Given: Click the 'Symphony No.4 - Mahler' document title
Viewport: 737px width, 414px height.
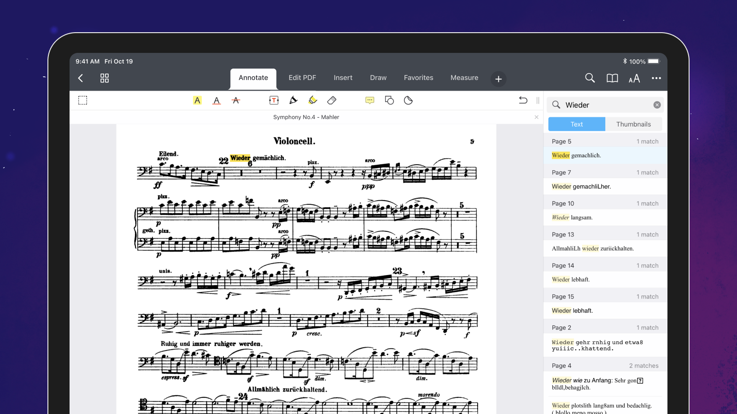Looking at the screenshot, I should [306, 117].
